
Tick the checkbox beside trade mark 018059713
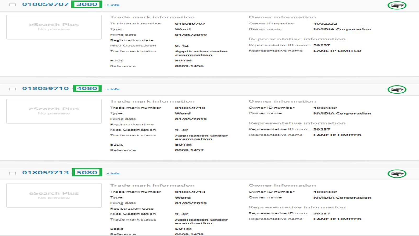[x=12, y=173]
